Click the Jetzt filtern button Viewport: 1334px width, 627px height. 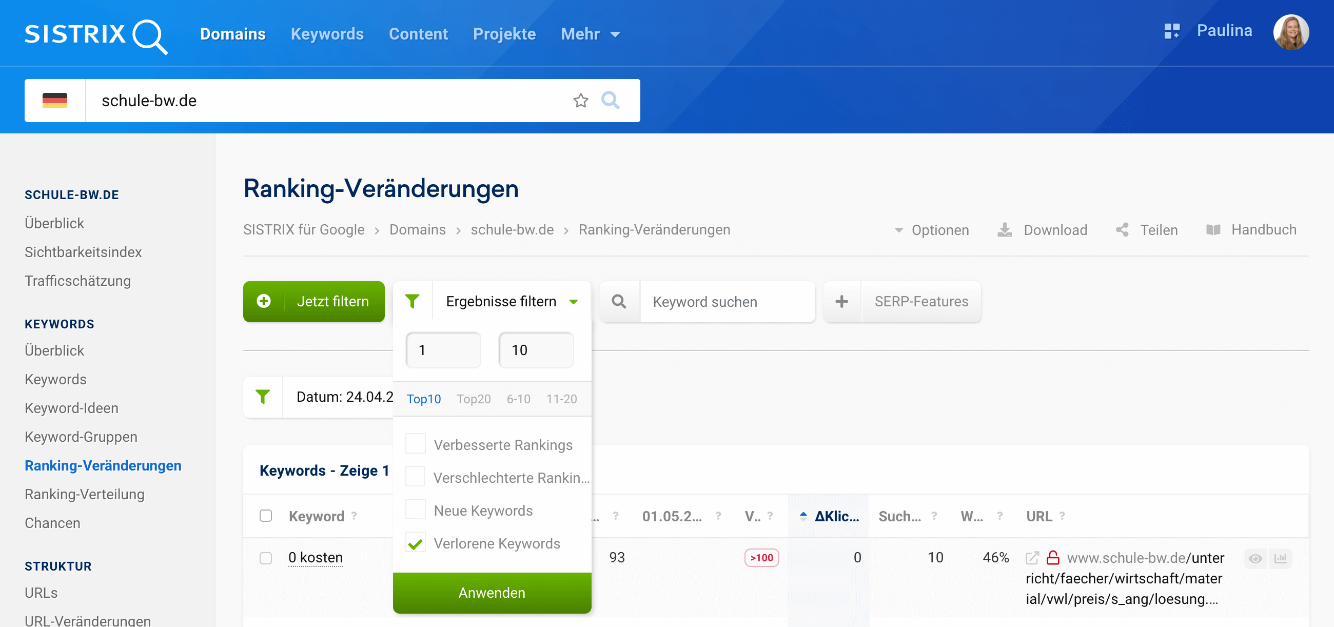pos(314,301)
